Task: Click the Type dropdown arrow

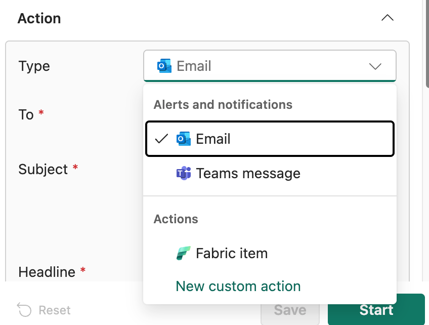Action: click(375, 66)
